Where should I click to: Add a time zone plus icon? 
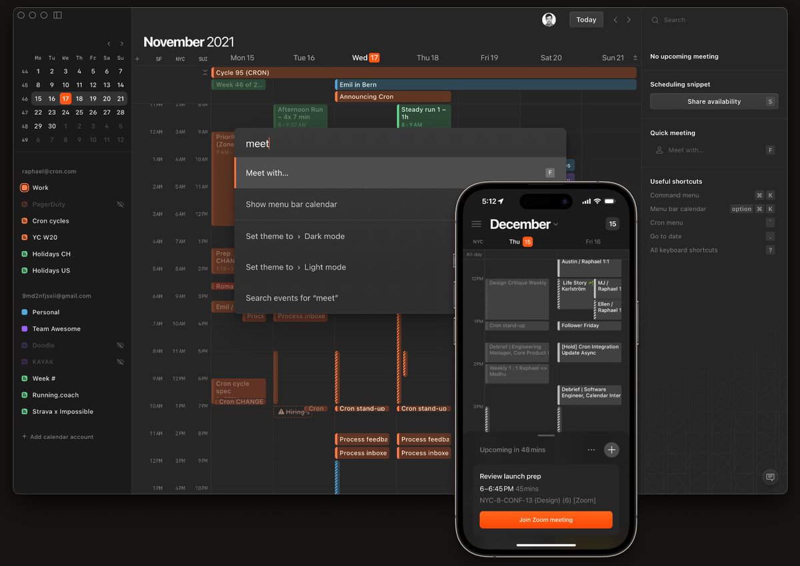(137, 59)
